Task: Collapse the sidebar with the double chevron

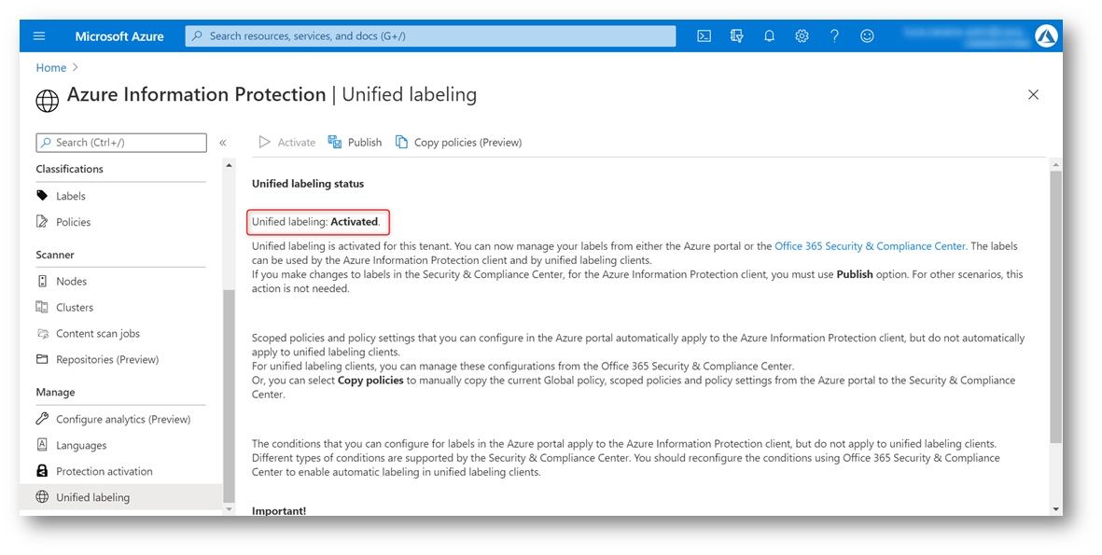Action: [223, 143]
